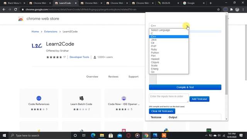Close the Black Menu tab

click(24, 3)
